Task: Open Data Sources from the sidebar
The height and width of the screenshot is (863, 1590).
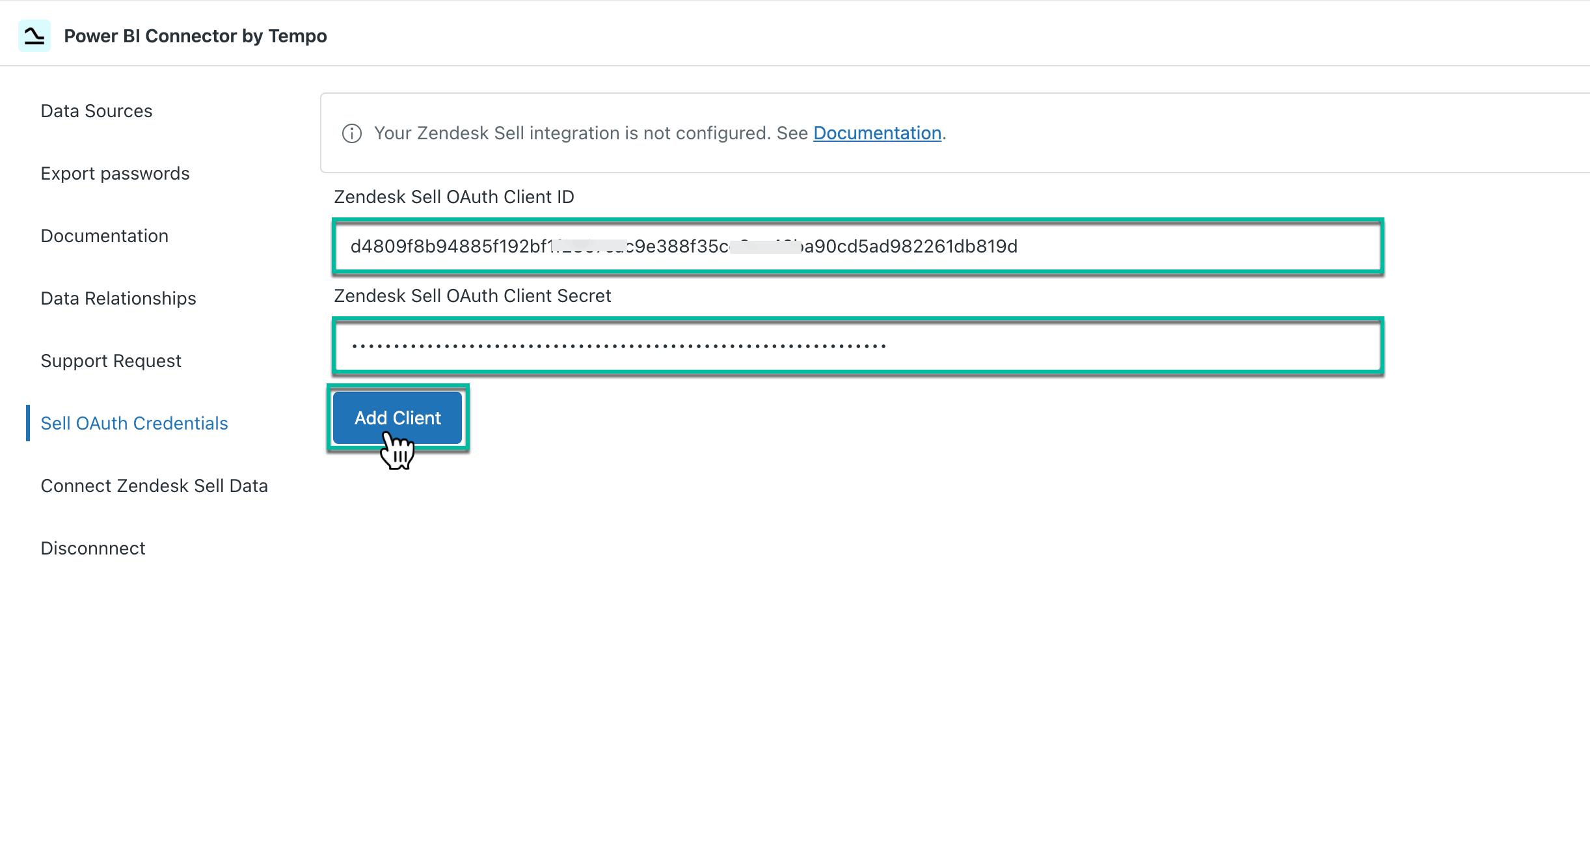Action: pos(96,111)
